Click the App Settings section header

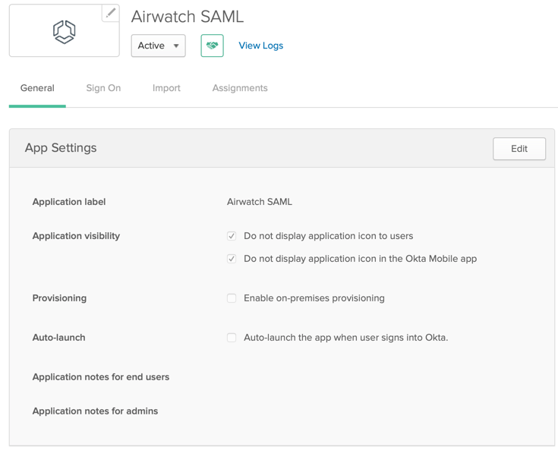coord(61,148)
